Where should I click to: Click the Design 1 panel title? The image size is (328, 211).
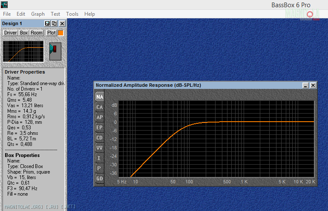click(x=12, y=23)
